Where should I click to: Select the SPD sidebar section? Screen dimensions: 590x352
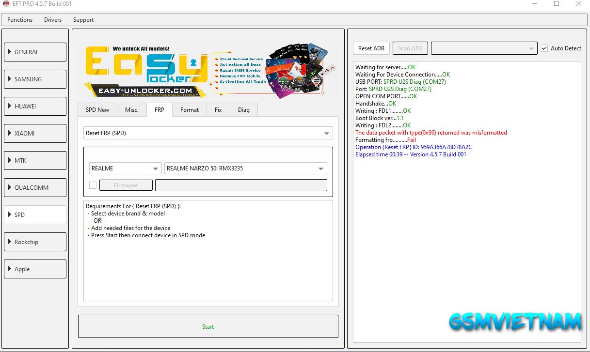click(x=35, y=214)
